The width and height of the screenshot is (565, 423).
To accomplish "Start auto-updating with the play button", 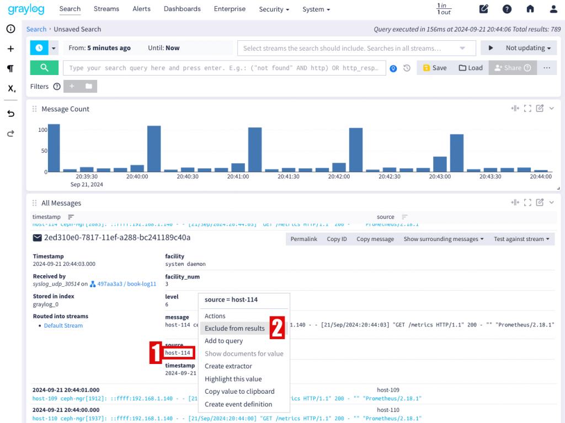I will (x=491, y=48).
